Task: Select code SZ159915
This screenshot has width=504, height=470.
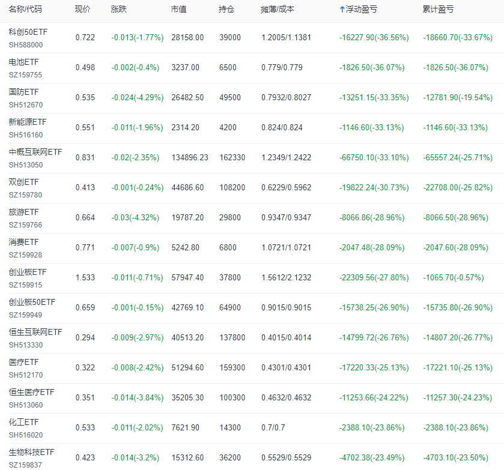Action: coord(25,285)
